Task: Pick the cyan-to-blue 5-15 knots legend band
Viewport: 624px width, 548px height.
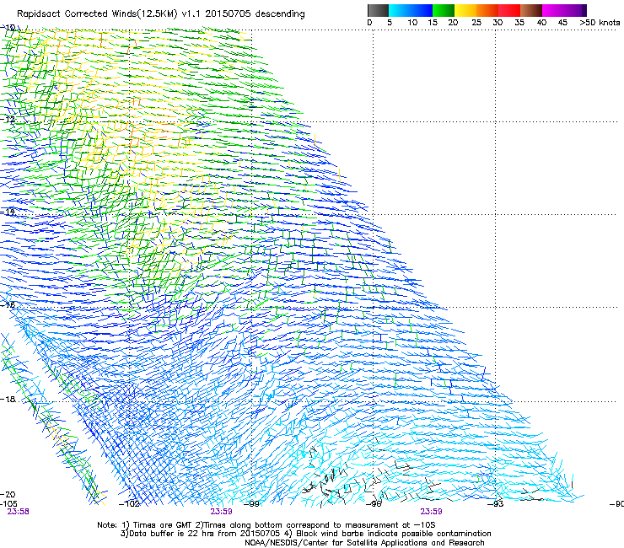Action: coord(411,10)
